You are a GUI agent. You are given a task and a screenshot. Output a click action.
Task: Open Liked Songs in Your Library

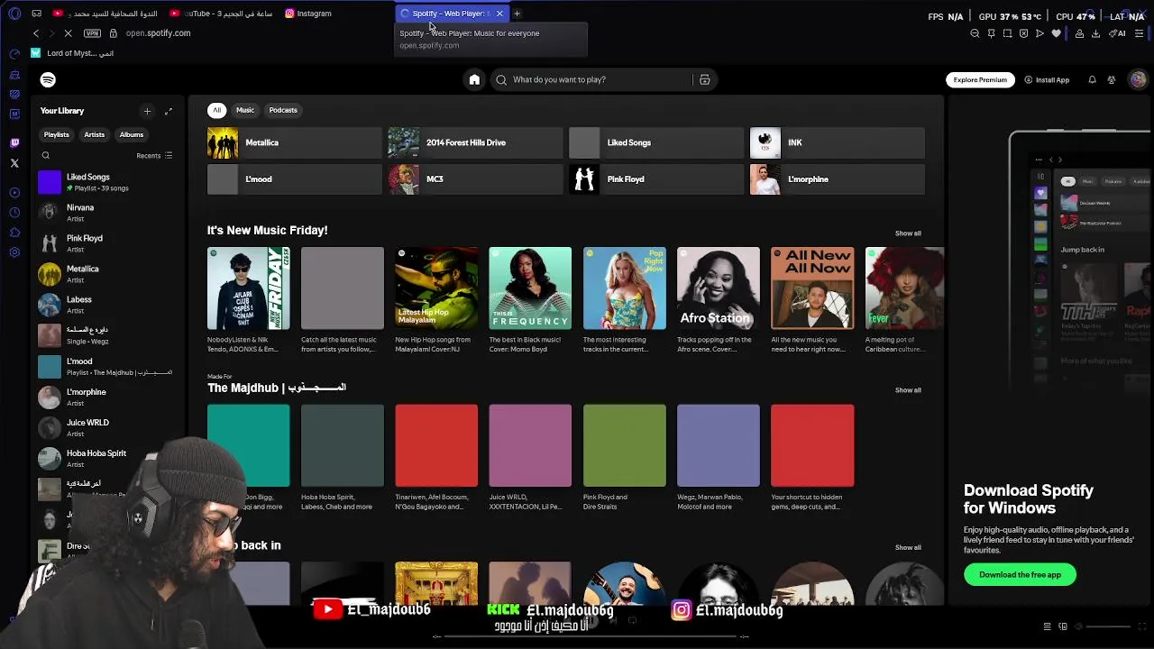[x=108, y=182]
